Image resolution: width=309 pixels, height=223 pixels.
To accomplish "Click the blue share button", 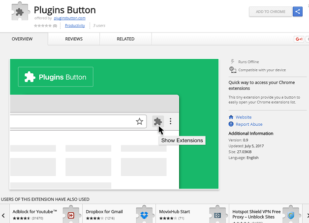I will pos(297,12).
